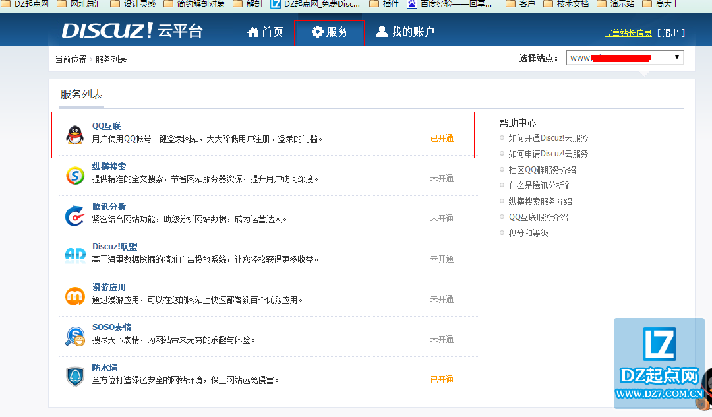Click the SOSO表情 magnifier icon
Image resolution: width=712 pixels, height=417 pixels.
click(75, 337)
